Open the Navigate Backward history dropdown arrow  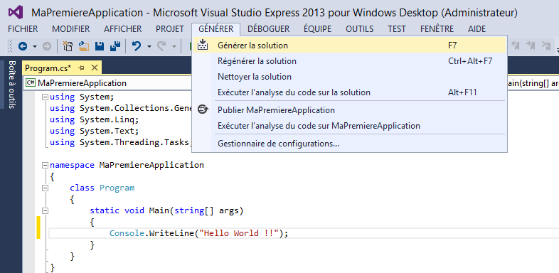[x=35, y=46]
